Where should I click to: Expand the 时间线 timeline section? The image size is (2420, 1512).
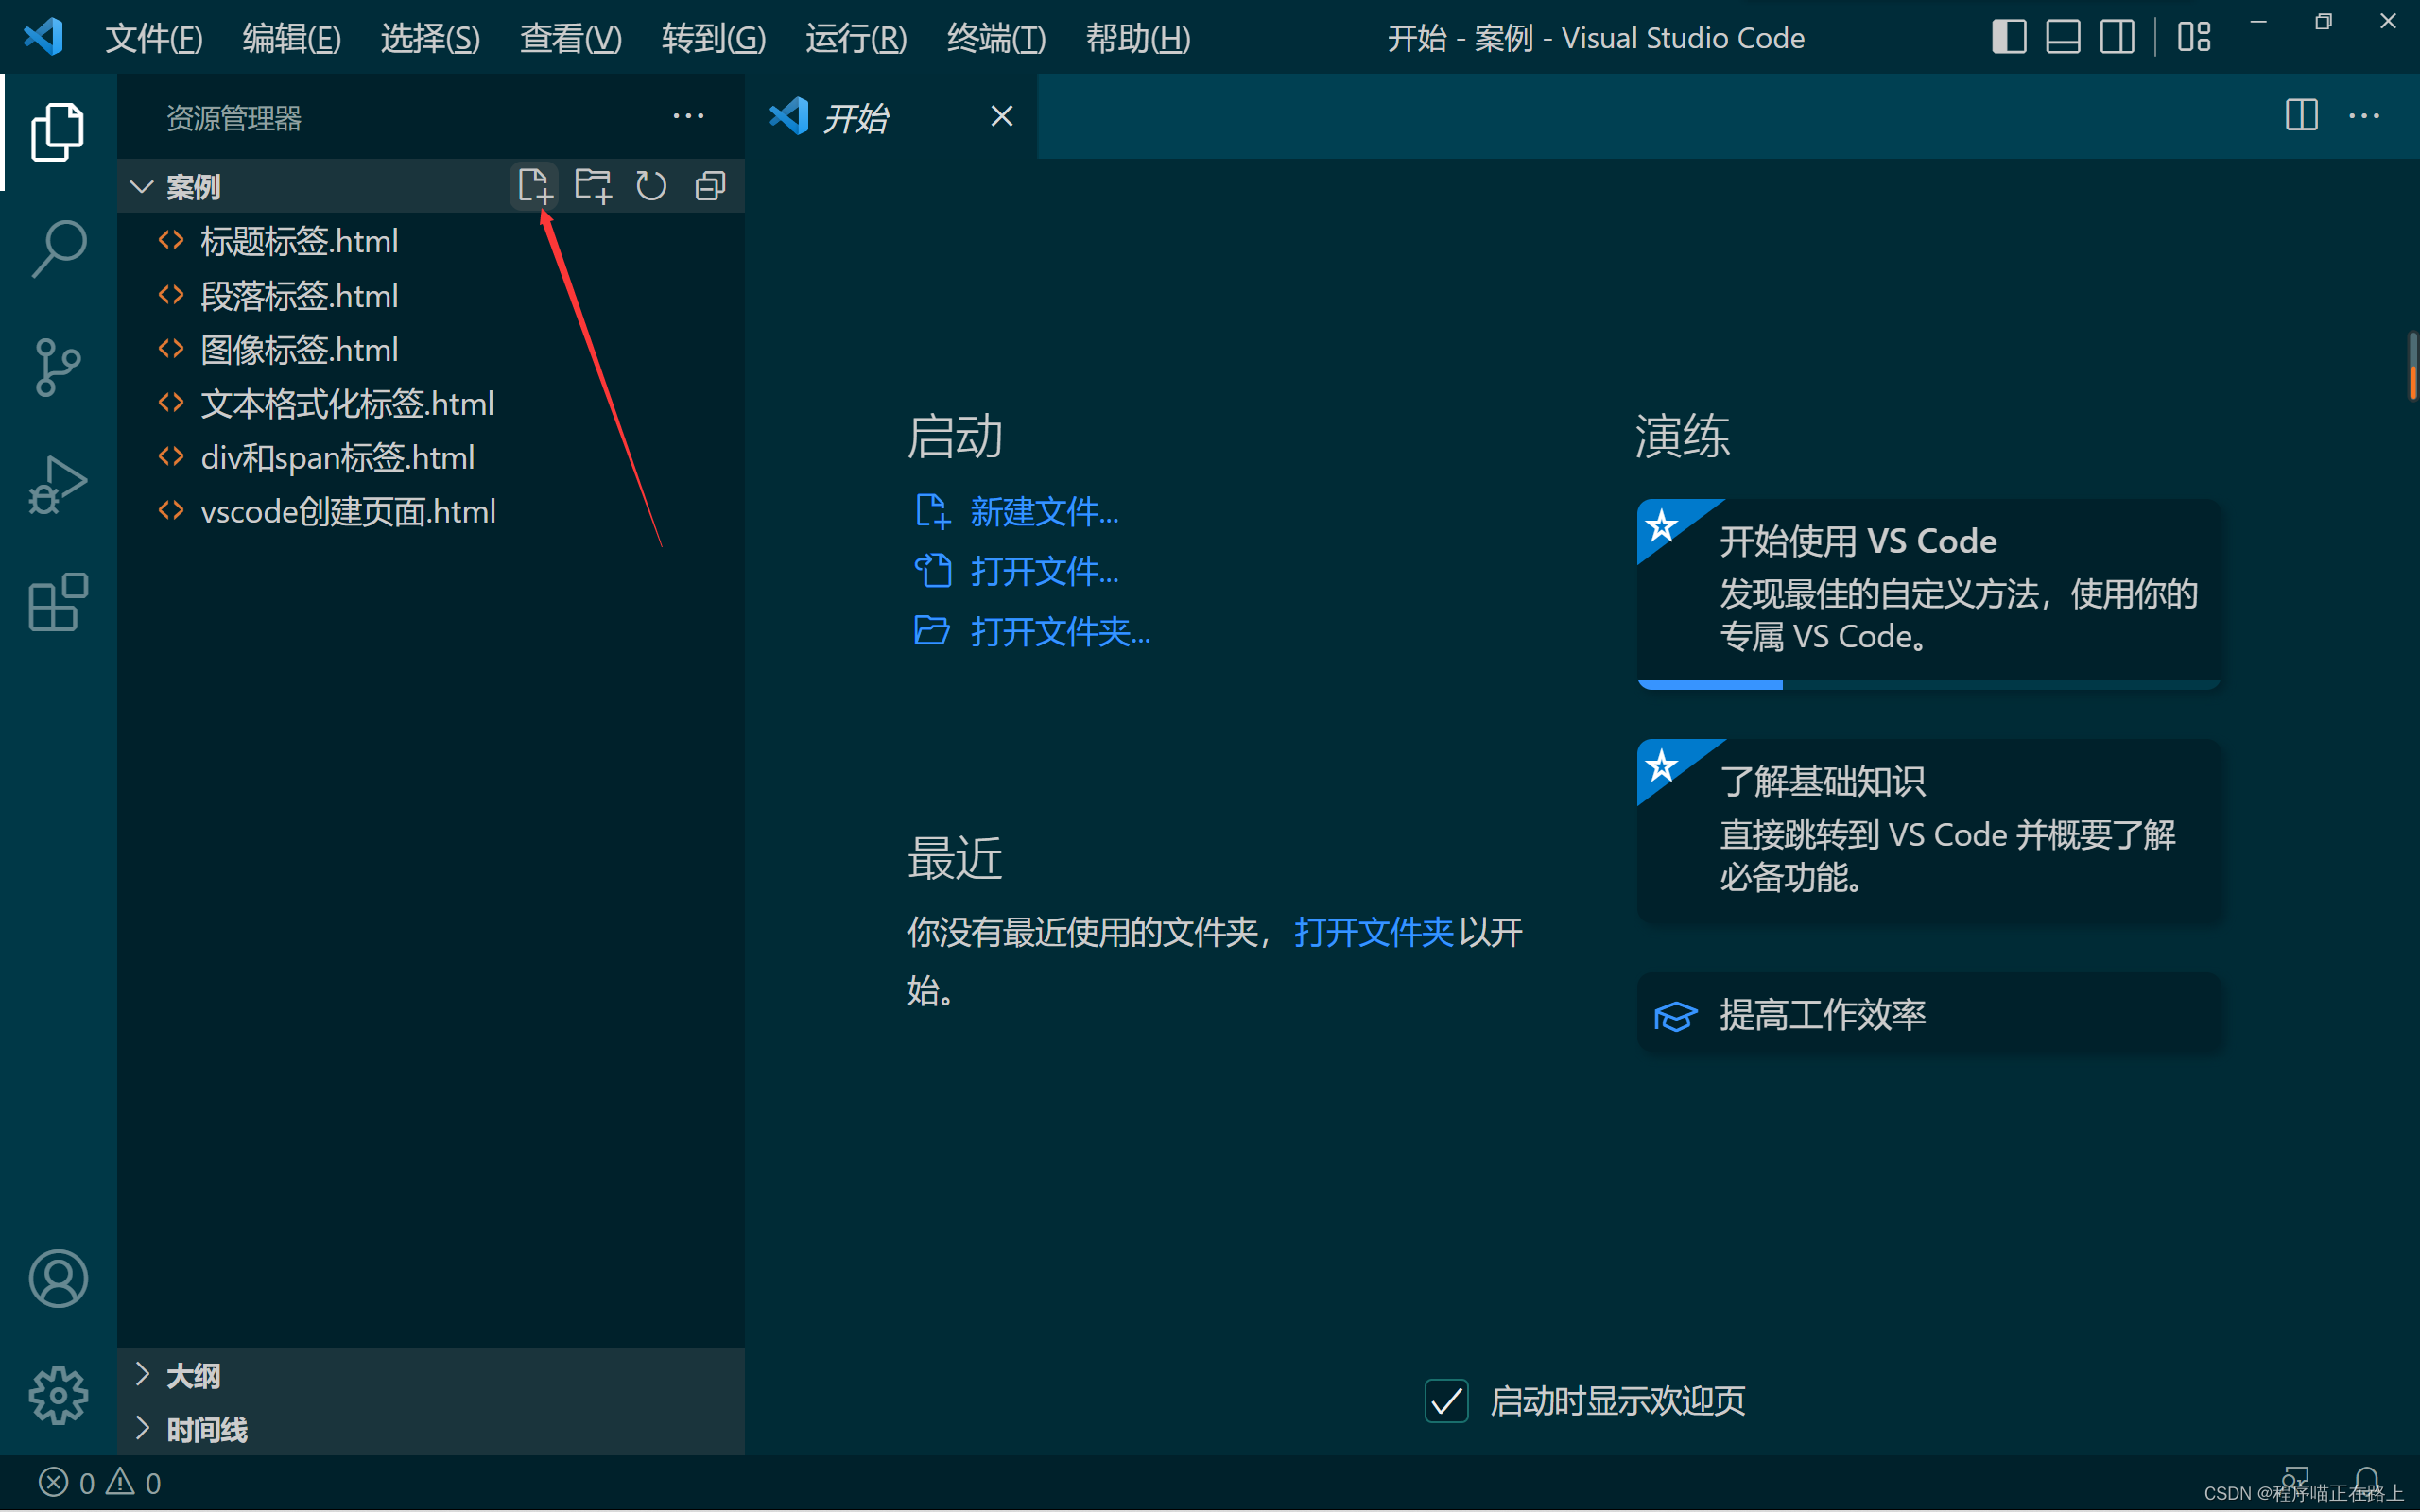[431, 1429]
